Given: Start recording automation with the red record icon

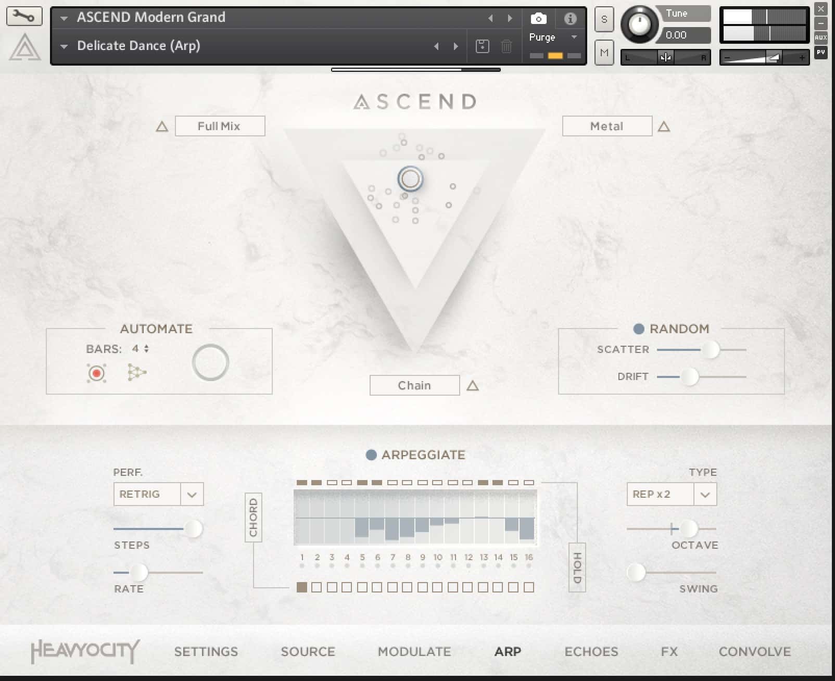Looking at the screenshot, I should (96, 373).
